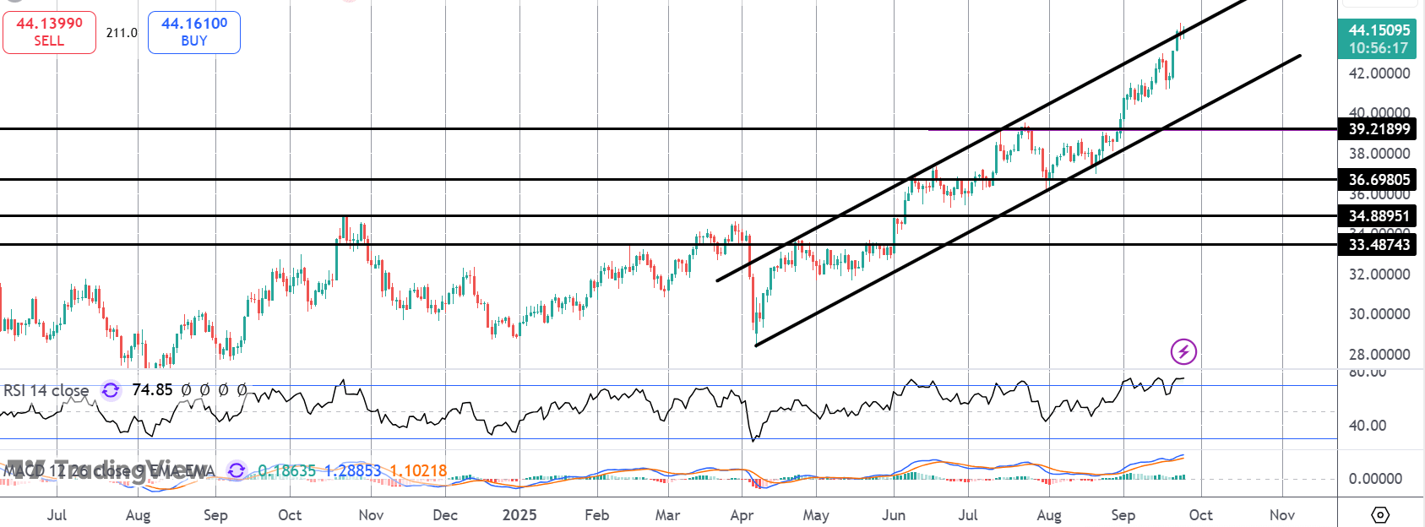1425x527 pixels.
Task: Click the RSI value 74.85
Action: (152, 390)
